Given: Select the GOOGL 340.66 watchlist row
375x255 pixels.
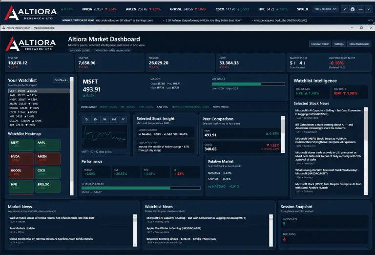Looking at the screenshot, I should click(39, 108).
